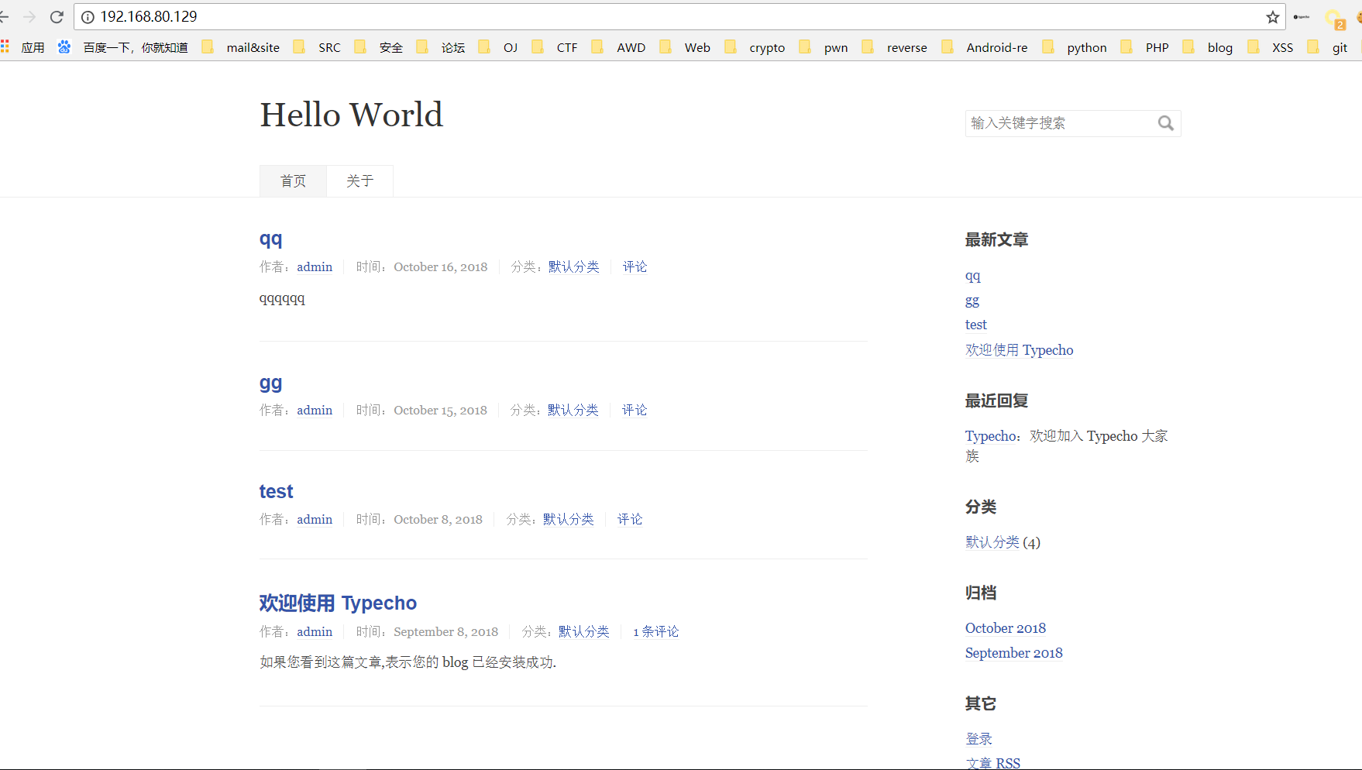This screenshot has height=770, width=1362.
Task: Open the crypto bookmark folder
Action: (x=756, y=47)
